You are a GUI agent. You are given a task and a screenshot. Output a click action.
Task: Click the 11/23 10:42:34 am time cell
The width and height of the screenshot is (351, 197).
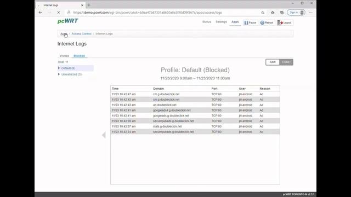(x=123, y=132)
